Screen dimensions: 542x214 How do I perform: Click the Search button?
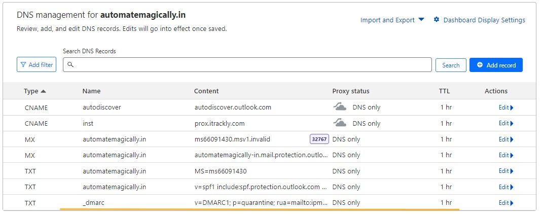(x=451, y=65)
